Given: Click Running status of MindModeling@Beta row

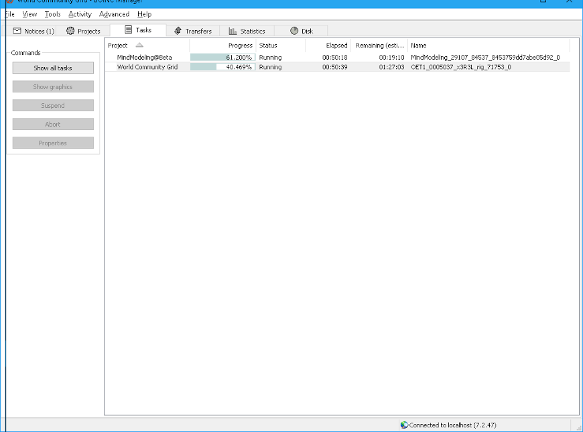Looking at the screenshot, I should [x=270, y=57].
